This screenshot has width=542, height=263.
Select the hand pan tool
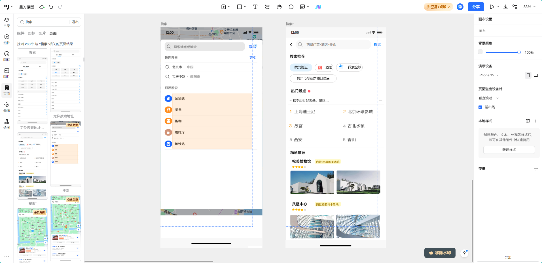(279, 7)
